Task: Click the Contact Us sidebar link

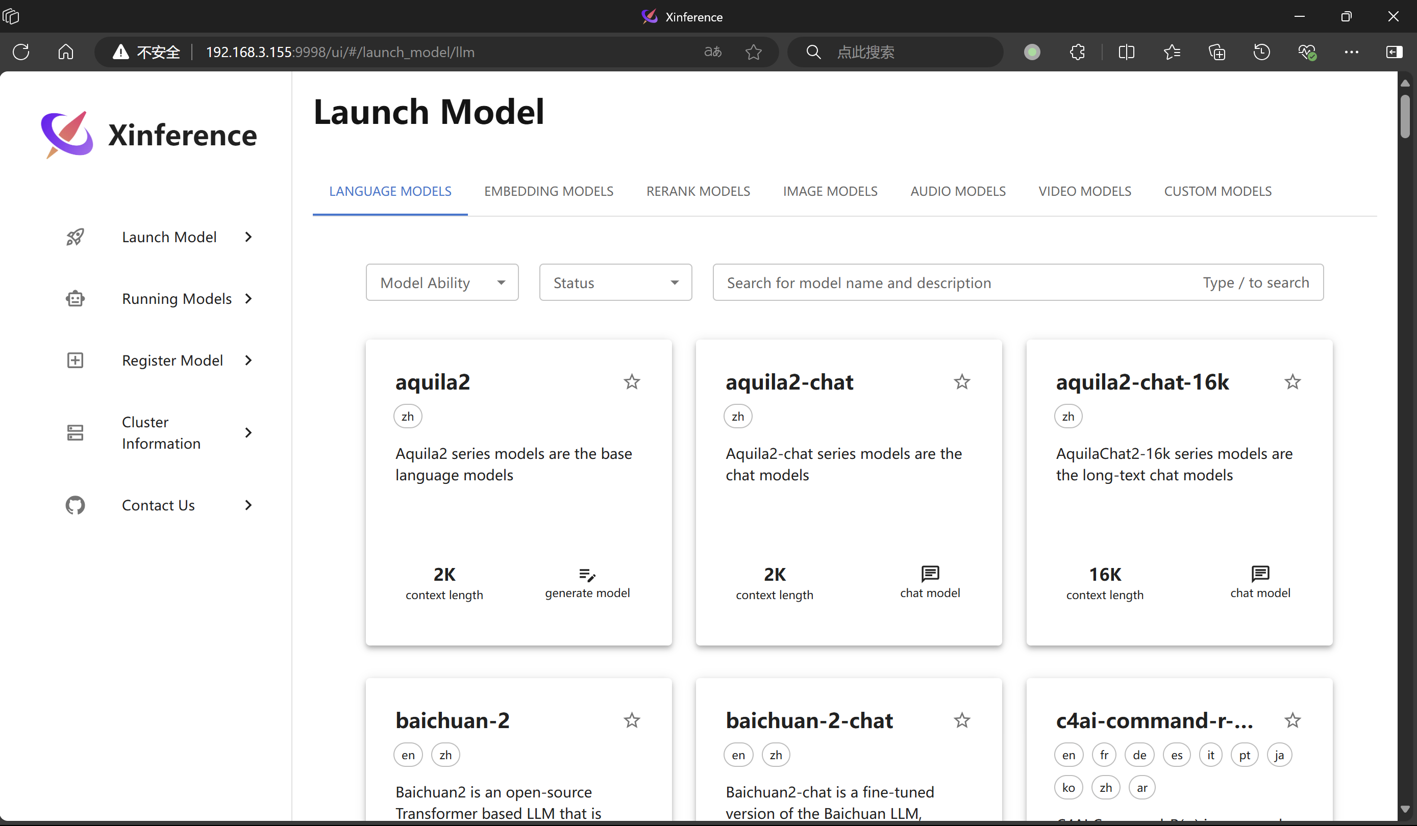Action: [158, 505]
